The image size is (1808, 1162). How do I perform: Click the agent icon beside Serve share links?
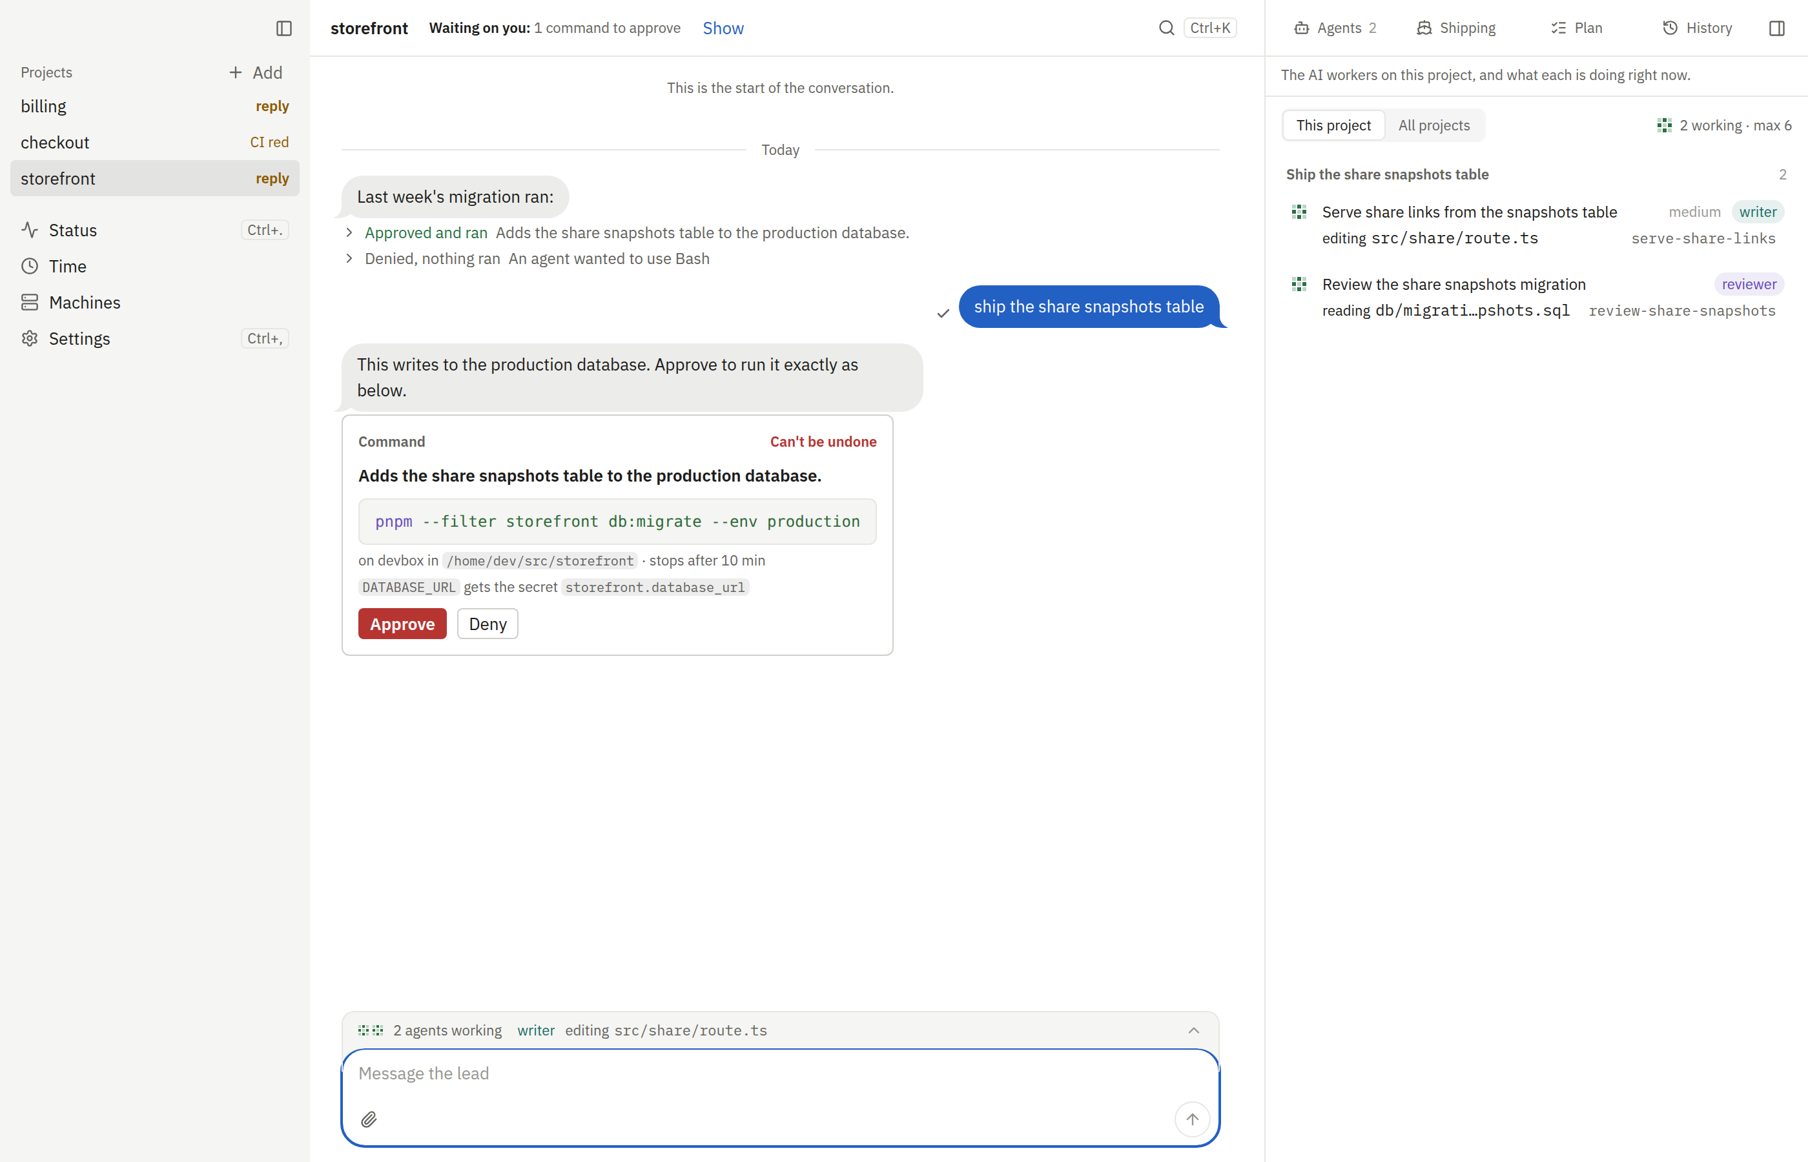point(1299,212)
